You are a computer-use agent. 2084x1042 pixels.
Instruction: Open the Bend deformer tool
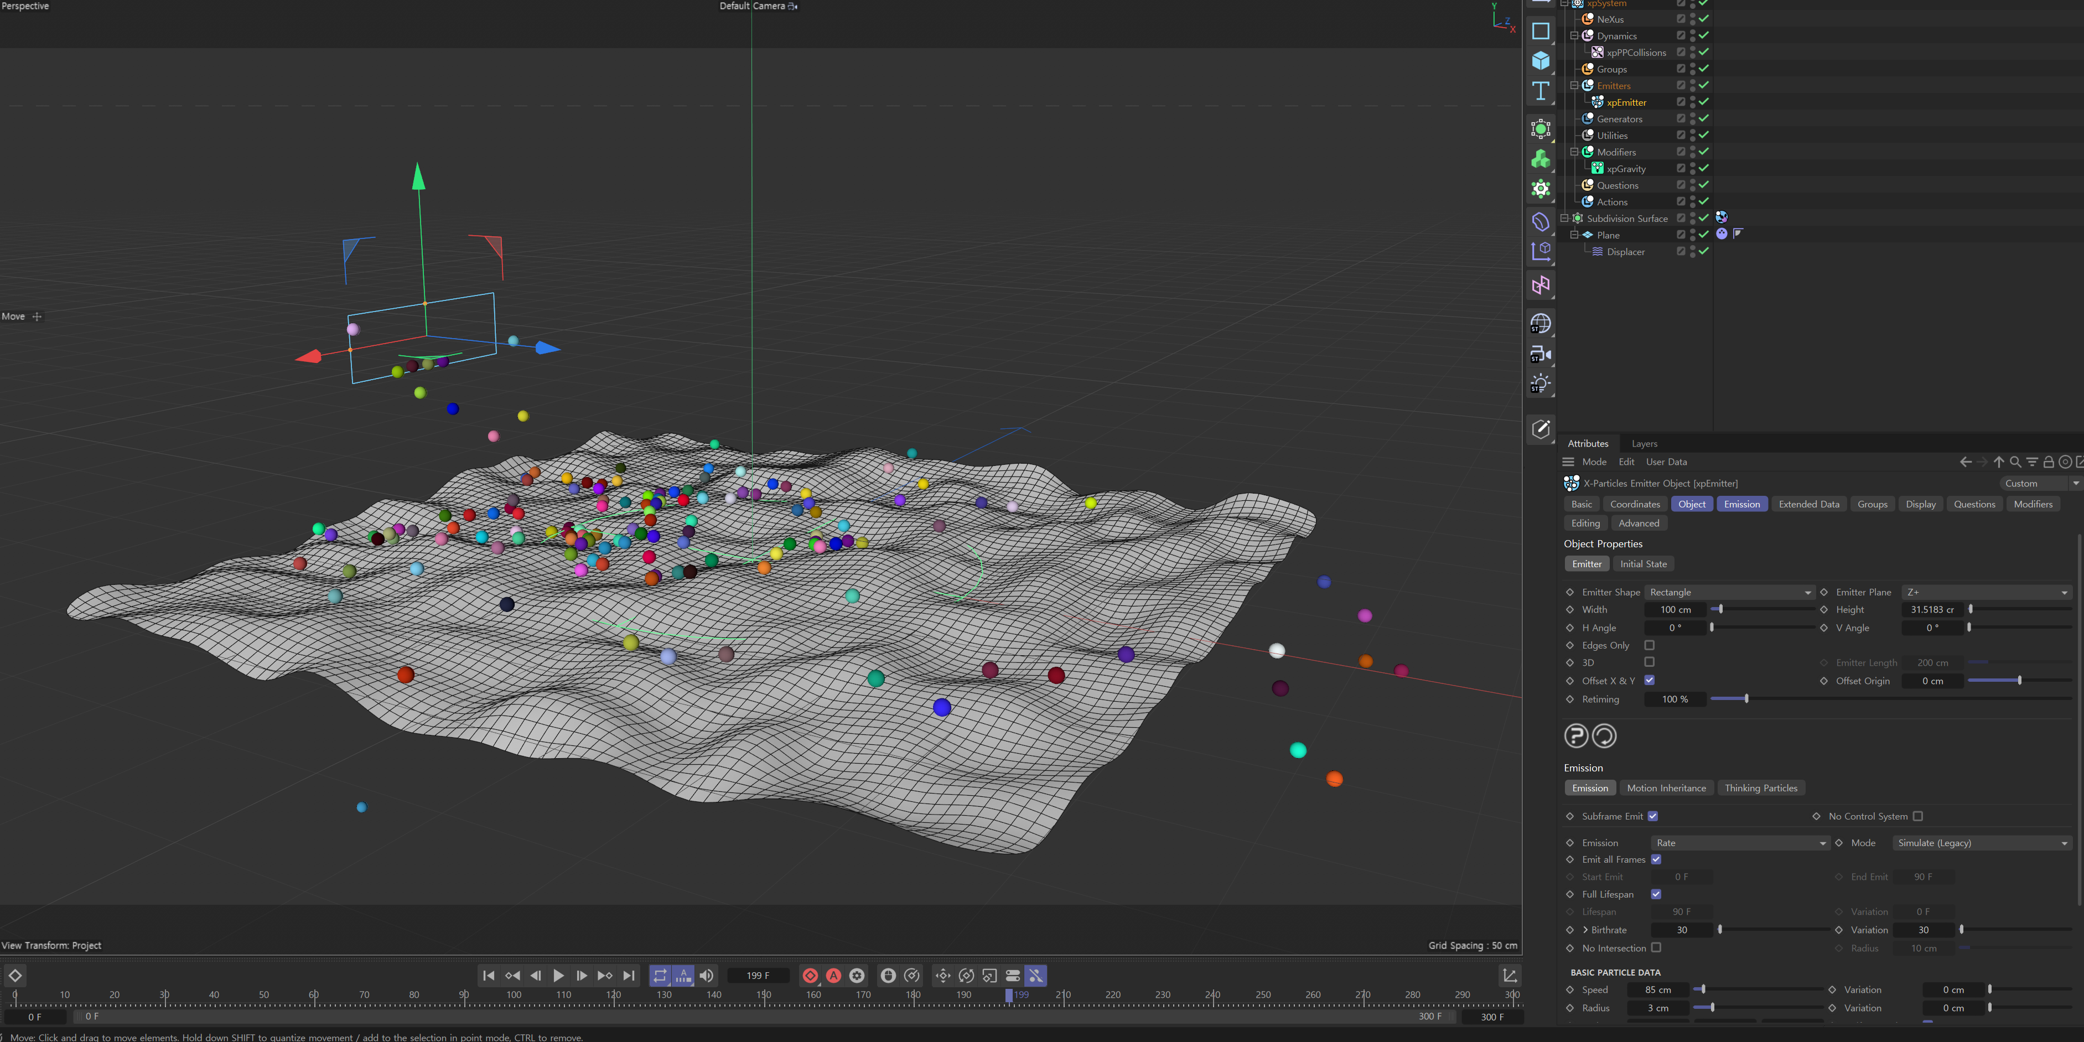1541,222
